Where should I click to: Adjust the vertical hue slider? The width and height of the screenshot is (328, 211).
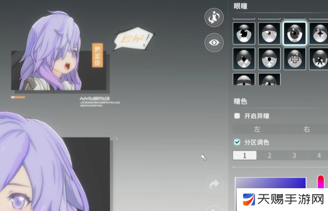coord(321,181)
